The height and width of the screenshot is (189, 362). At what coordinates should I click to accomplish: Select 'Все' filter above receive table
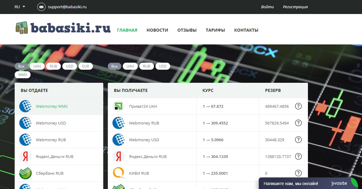tap(115, 66)
